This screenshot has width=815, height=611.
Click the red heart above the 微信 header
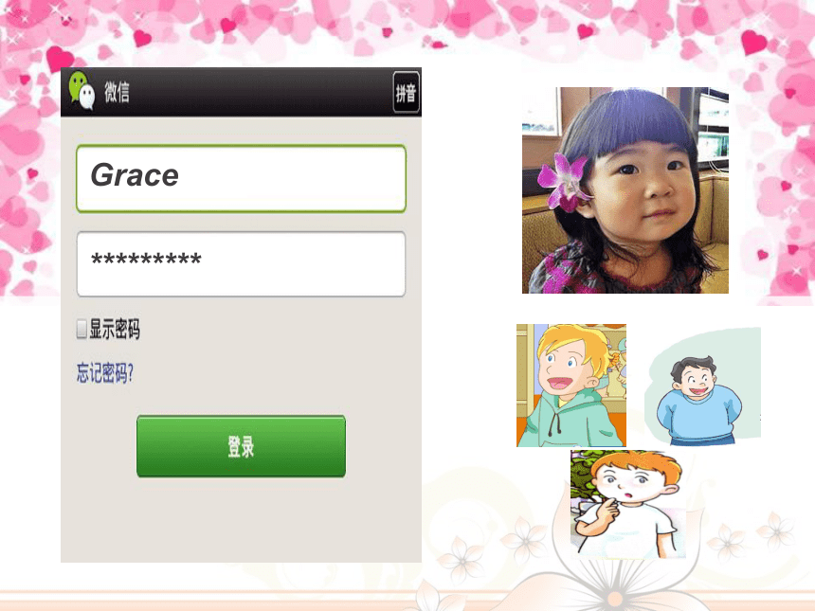coord(142,39)
